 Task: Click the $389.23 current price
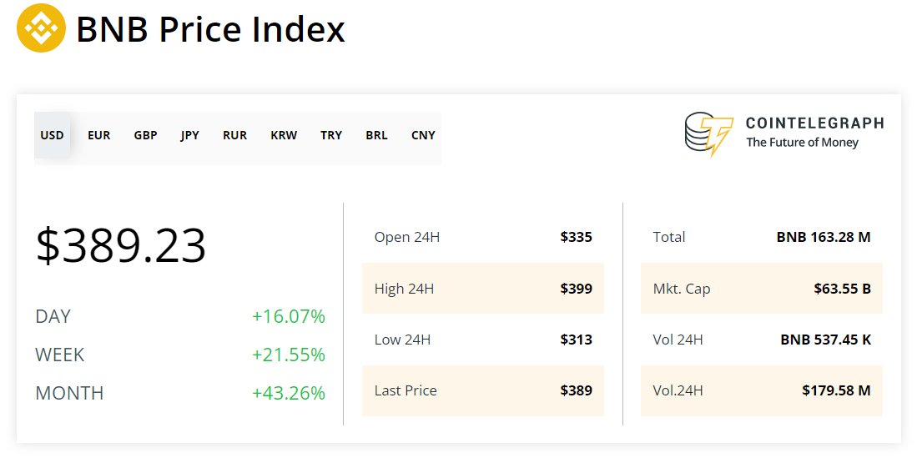click(121, 246)
